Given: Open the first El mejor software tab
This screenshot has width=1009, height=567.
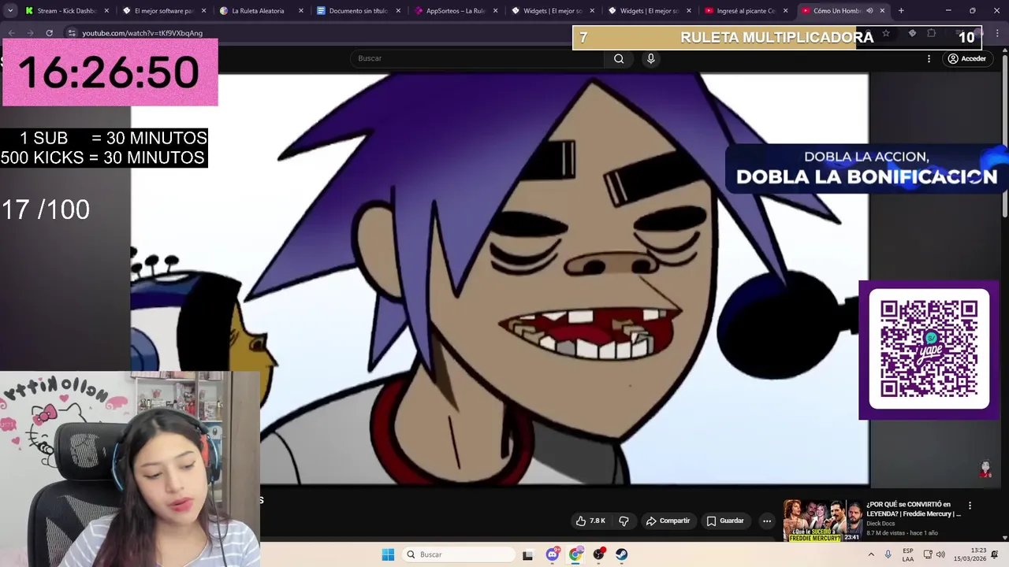Looking at the screenshot, I should (164, 11).
